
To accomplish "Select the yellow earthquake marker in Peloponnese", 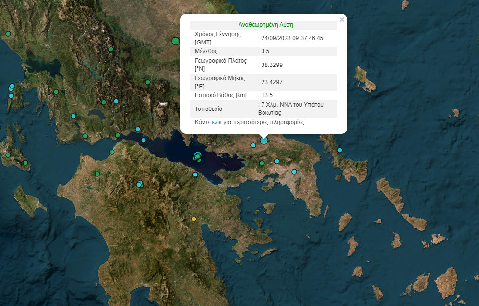I will tap(194, 219).
